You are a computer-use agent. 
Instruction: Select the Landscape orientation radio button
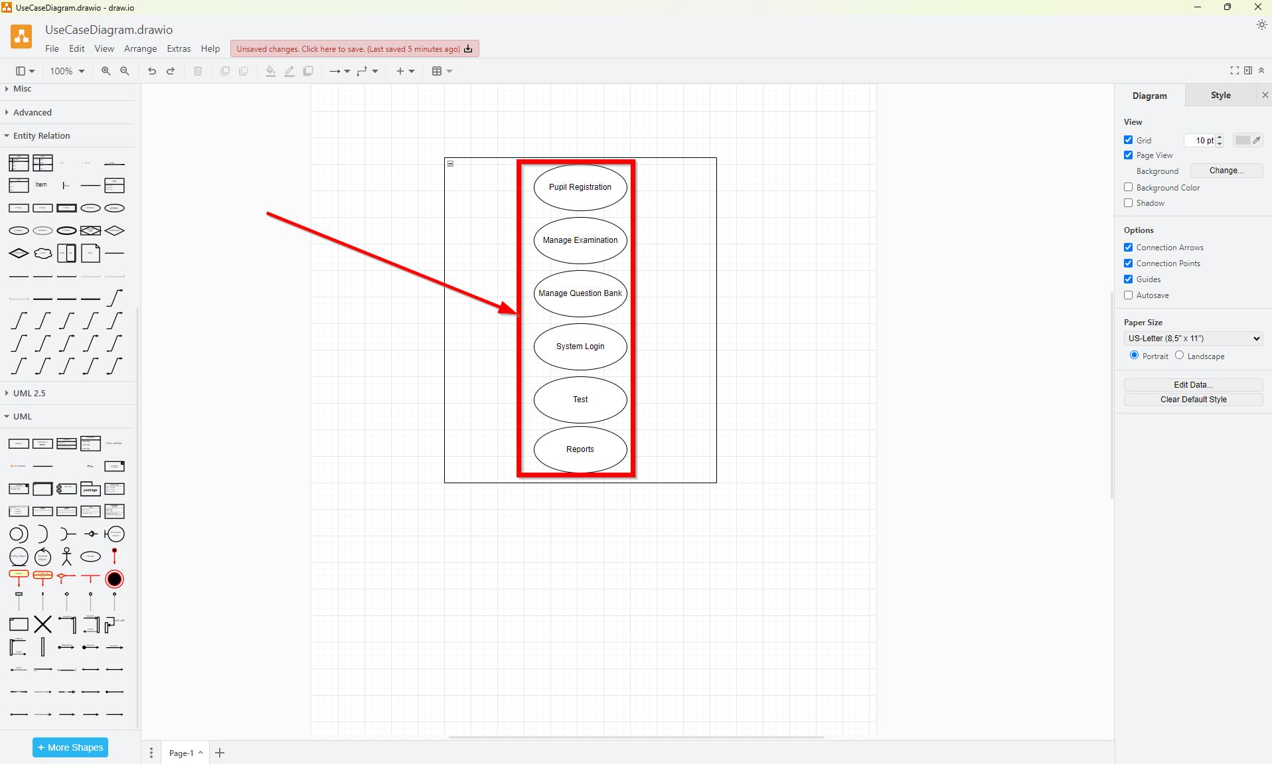point(1178,356)
